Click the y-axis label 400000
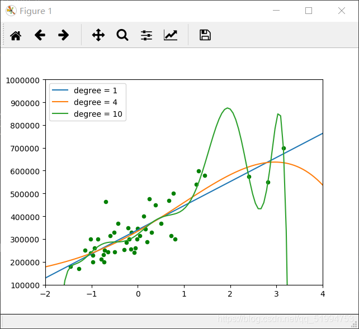 25,217
